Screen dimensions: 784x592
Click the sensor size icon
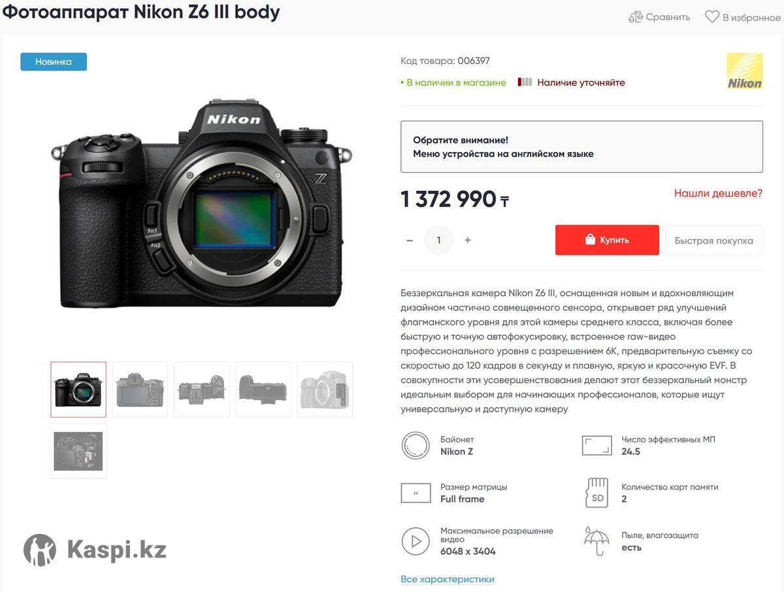(x=416, y=493)
